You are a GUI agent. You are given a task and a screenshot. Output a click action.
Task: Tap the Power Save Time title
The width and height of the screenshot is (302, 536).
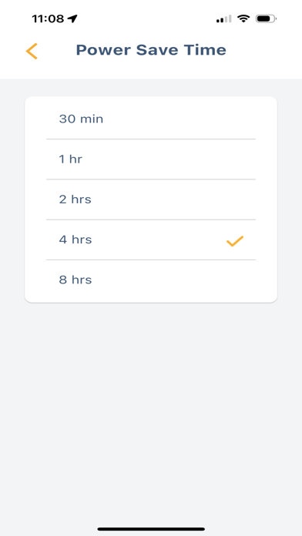coord(151,50)
